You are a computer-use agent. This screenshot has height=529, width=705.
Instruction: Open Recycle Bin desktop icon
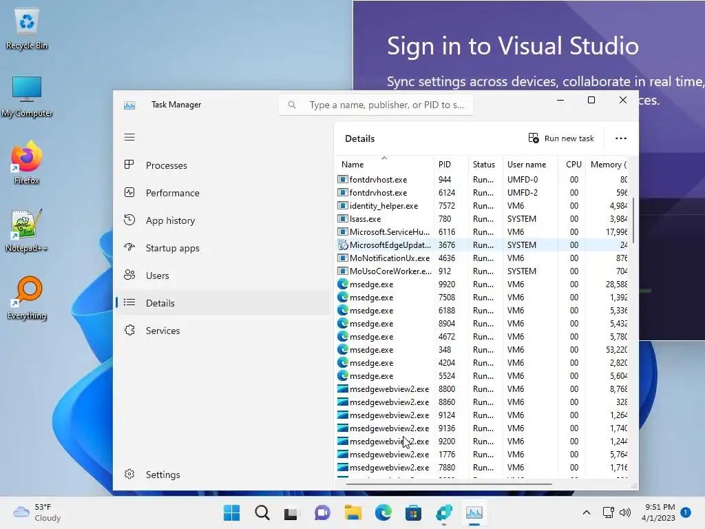click(27, 29)
